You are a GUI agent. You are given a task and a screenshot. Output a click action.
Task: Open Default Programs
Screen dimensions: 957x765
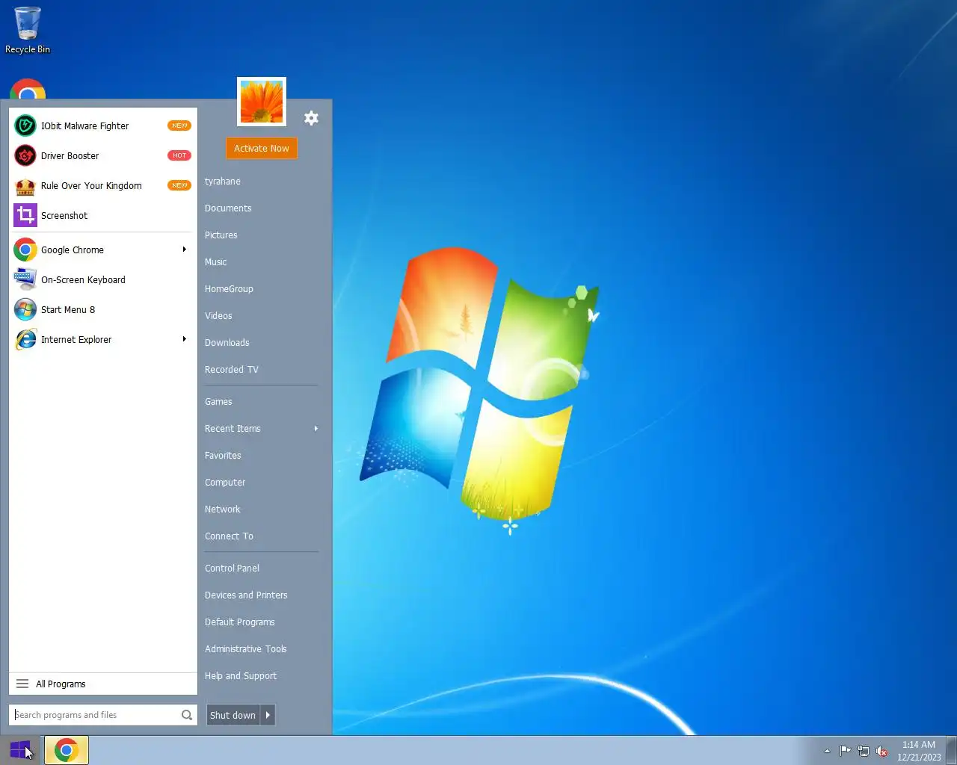tap(240, 622)
